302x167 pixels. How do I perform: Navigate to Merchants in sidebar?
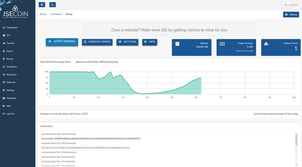point(11,74)
